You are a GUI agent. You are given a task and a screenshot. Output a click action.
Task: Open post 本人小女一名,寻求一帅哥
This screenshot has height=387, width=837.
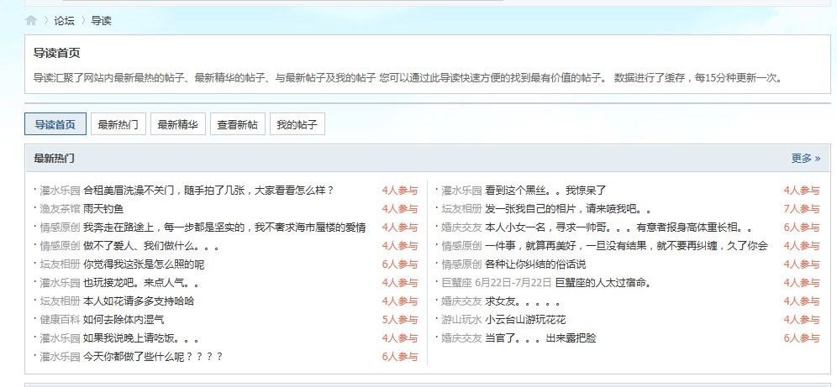pyautogui.click(x=619, y=227)
